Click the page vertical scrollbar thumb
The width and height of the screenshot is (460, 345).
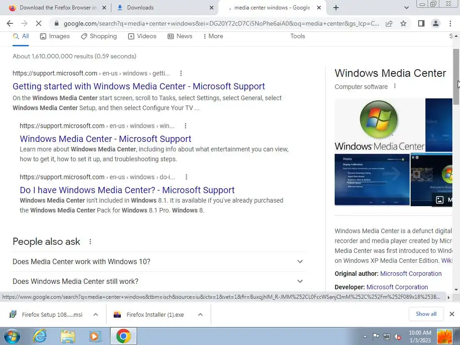point(456,77)
